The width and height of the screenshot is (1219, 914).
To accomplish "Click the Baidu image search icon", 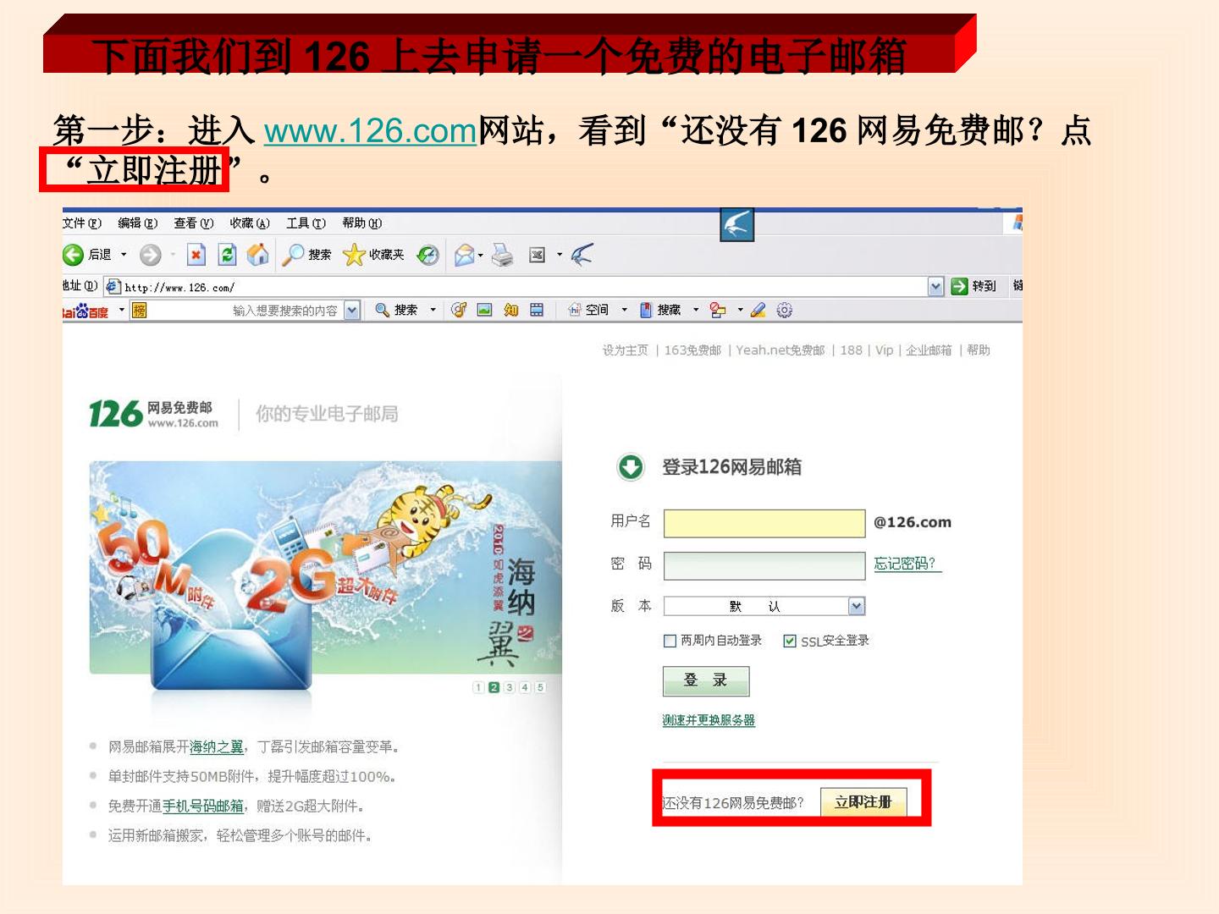I will tap(484, 311).
